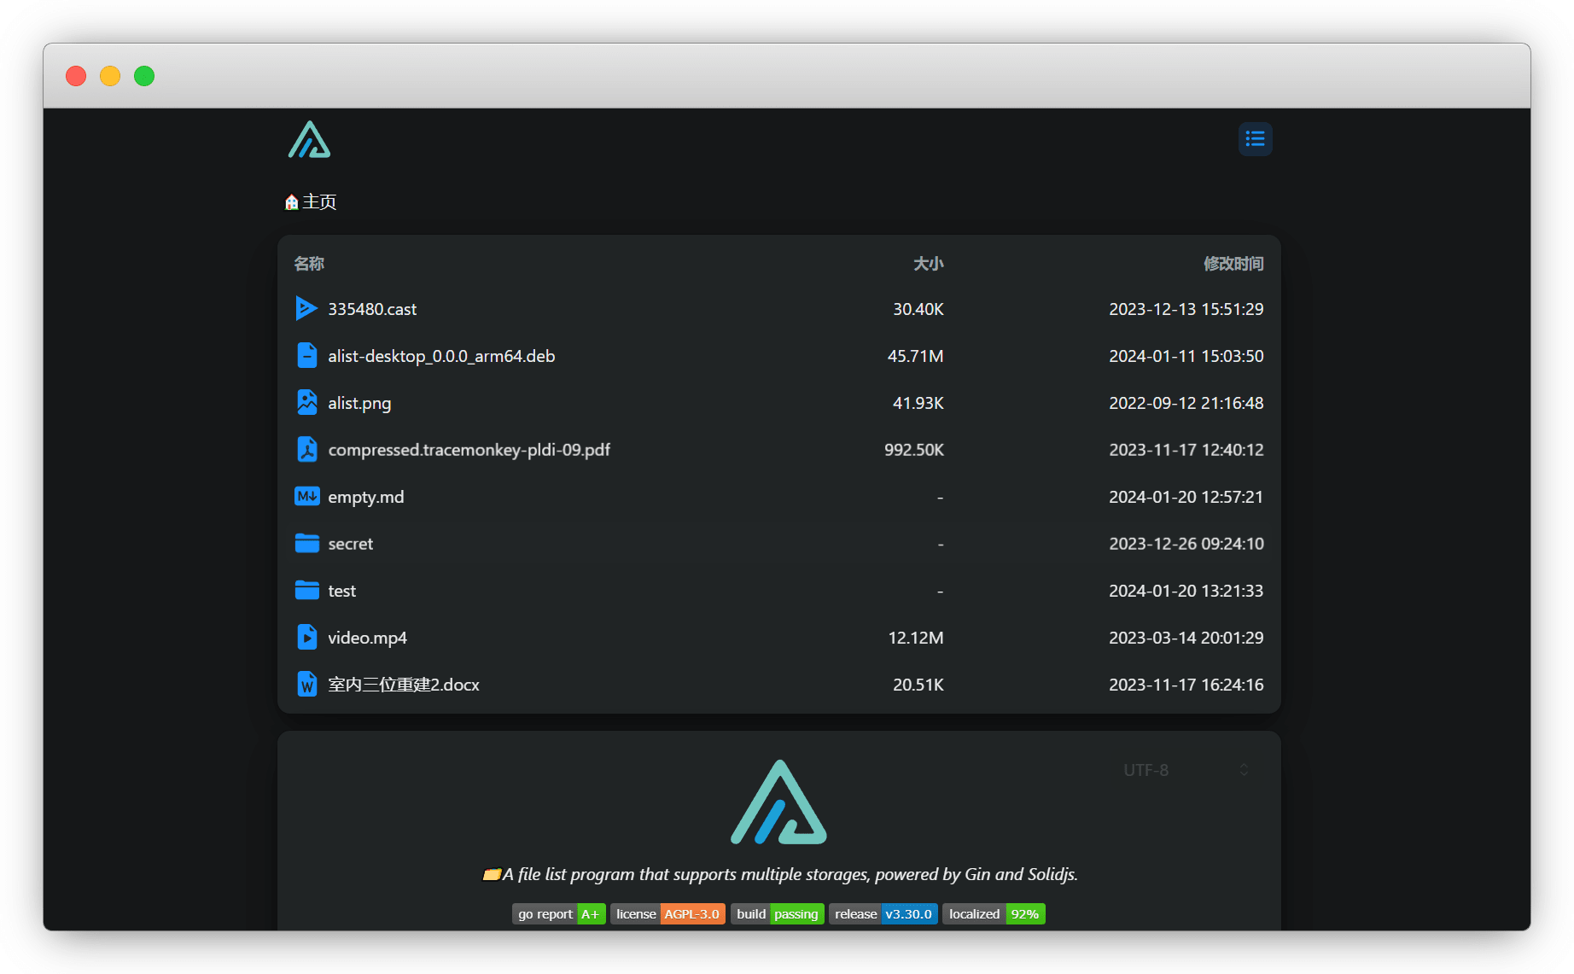
Task: Open alist-desktop_0.0.0_arm64.deb file
Action: 778,356
